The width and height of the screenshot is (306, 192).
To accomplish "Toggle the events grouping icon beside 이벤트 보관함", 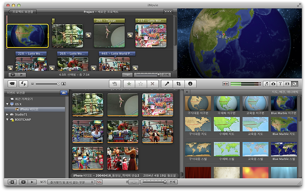I will coord(64,92).
